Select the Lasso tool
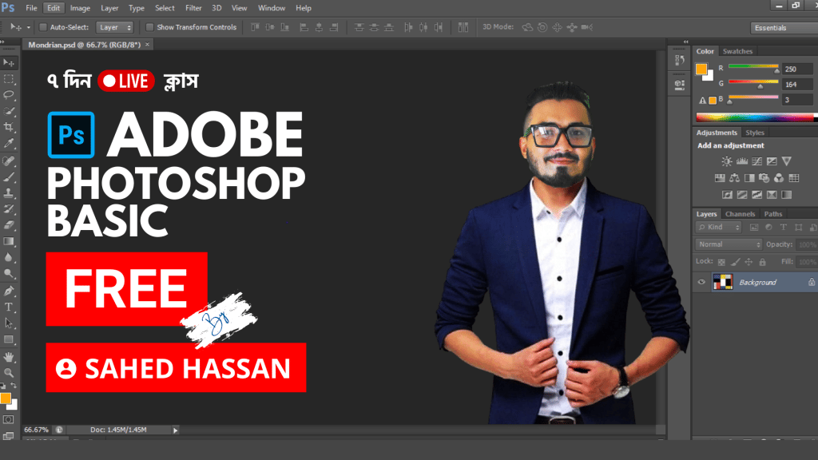 coord(9,95)
